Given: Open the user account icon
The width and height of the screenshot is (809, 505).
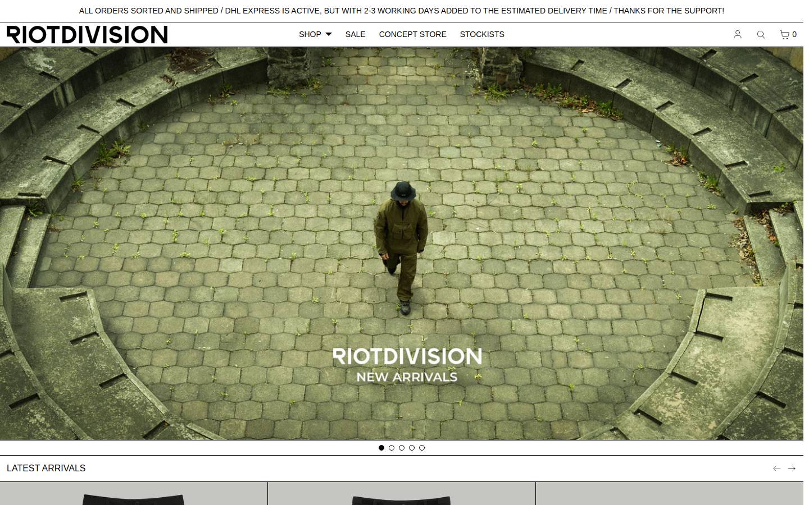Looking at the screenshot, I should pos(738,34).
